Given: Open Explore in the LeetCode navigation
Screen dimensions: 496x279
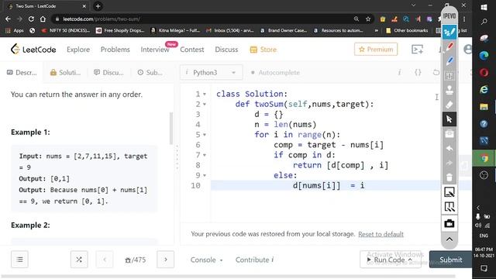Looking at the screenshot, I should point(78,50).
